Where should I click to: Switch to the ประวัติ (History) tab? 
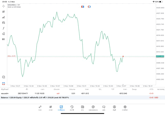[72, 108]
